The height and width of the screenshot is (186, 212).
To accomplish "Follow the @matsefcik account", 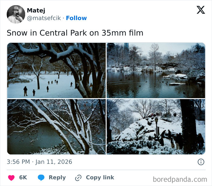I will 76,18.
